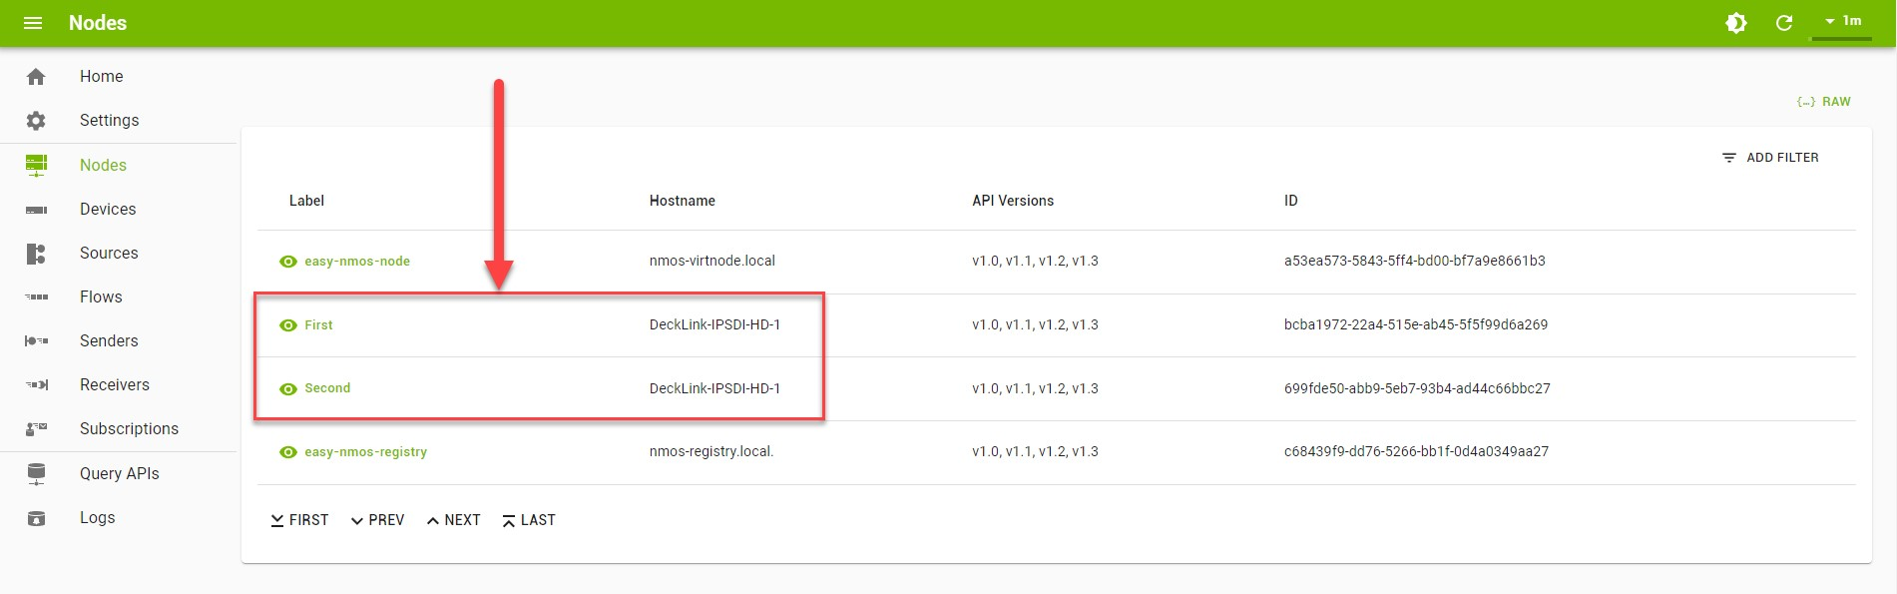Navigate to Subscriptions
The width and height of the screenshot is (1897, 594).
[129, 429]
